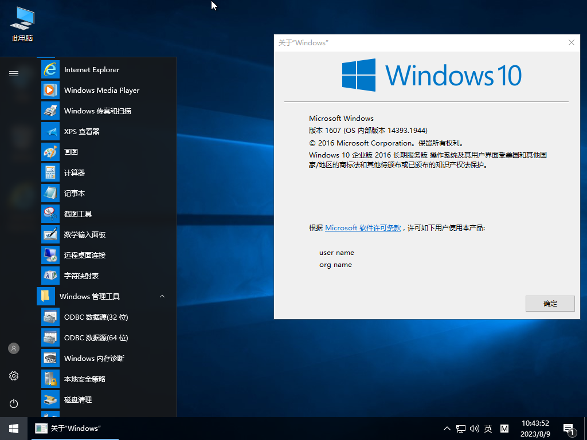The width and height of the screenshot is (587, 440).
Task: Click the Internet Explorer text label
Action: [x=92, y=69]
